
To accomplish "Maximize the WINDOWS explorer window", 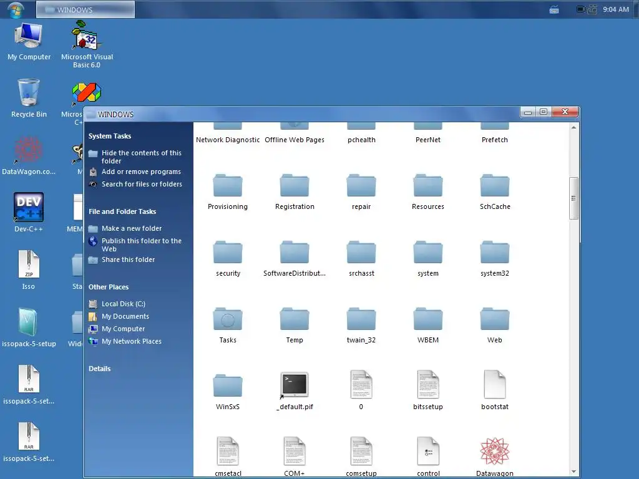I will tap(544, 112).
